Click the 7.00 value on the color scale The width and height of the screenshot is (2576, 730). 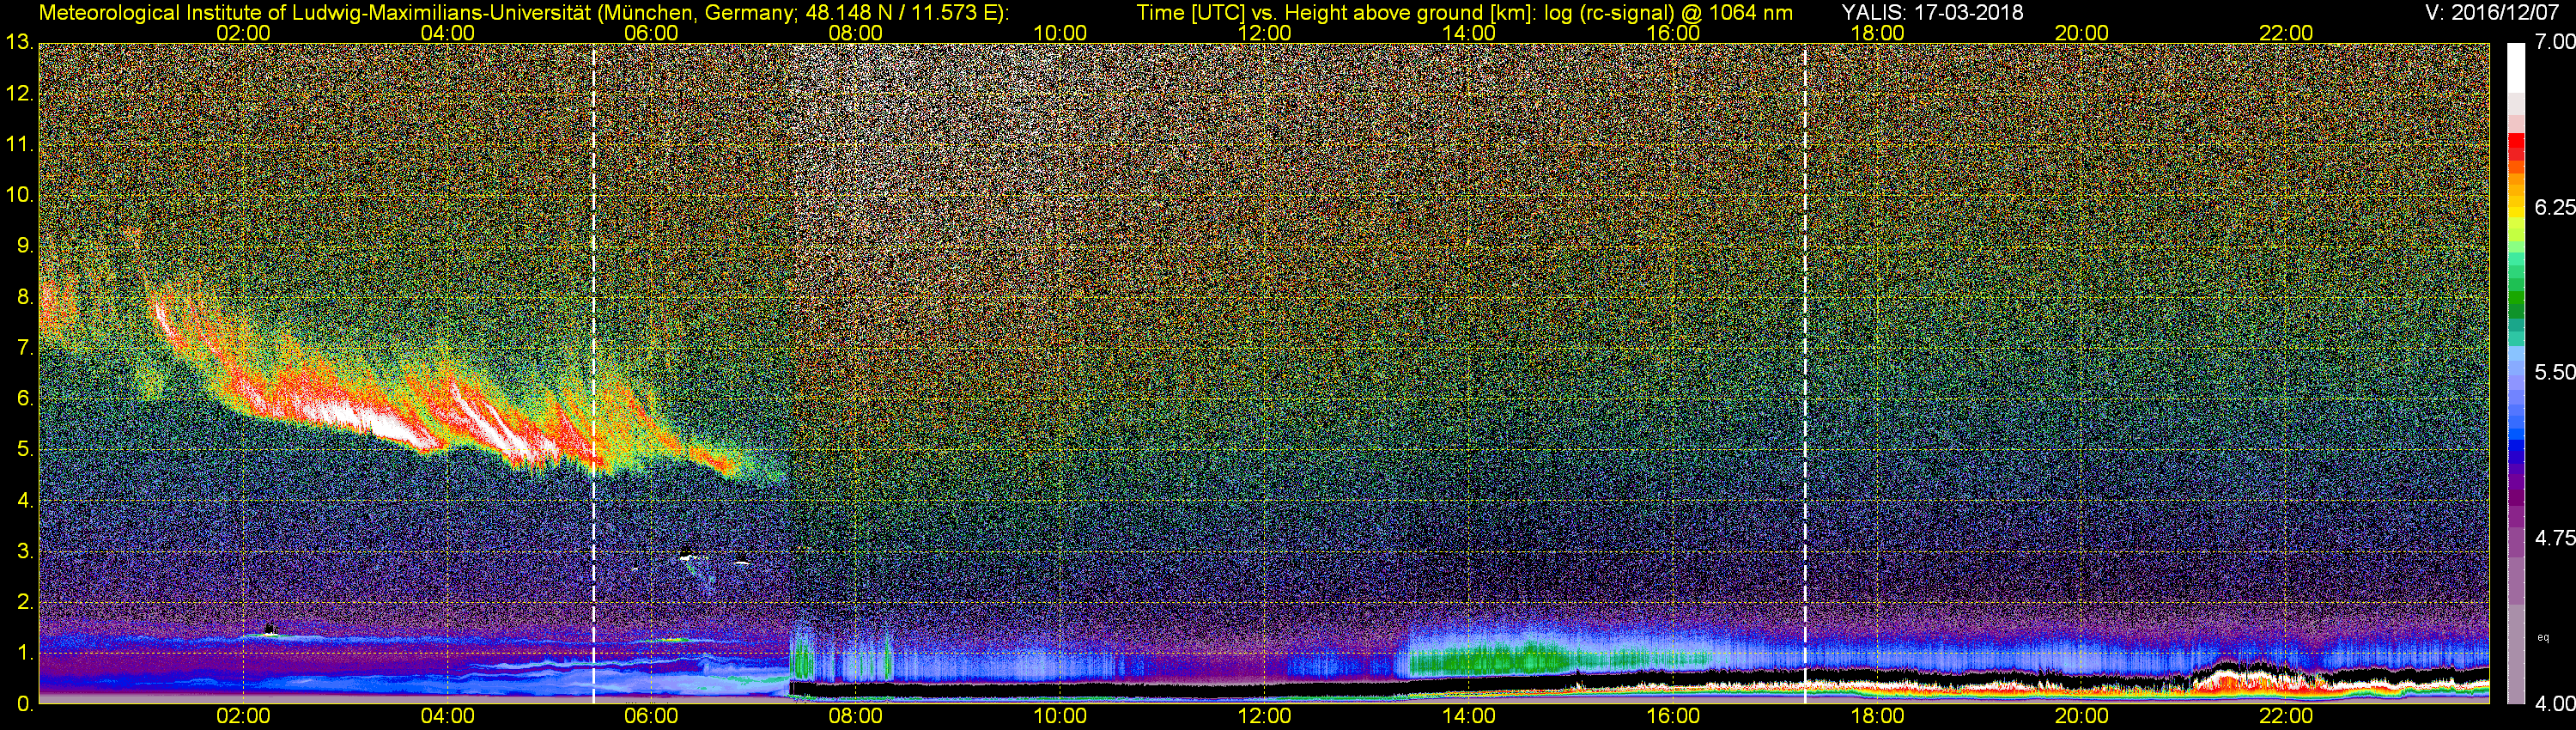click(x=2554, y=42)
